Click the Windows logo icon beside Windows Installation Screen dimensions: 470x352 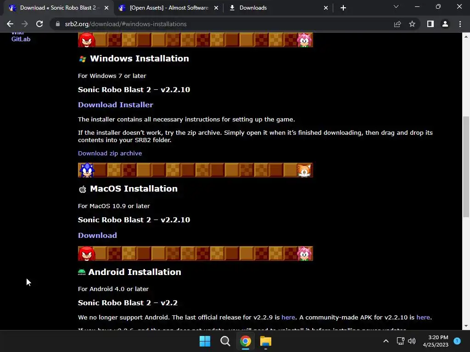click(83, 59)
